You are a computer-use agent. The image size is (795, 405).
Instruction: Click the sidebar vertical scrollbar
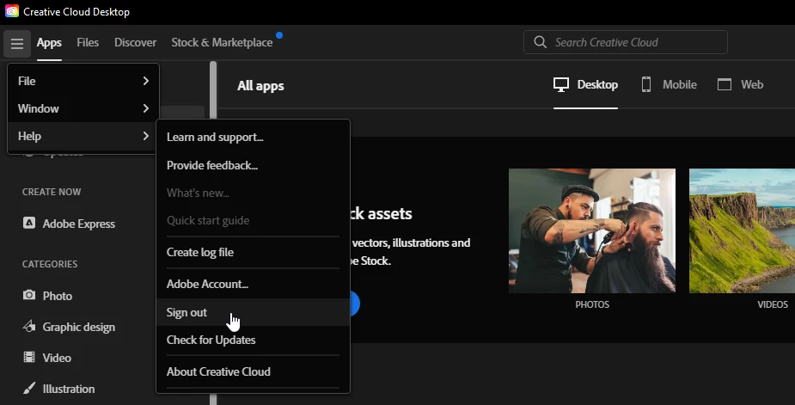pos(213,233)
